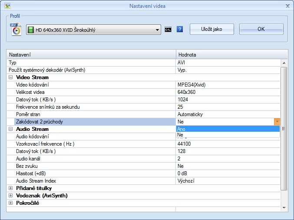Choose Ano in the dropdown list
The image size is (294, 220).
(x=228, y=129)
